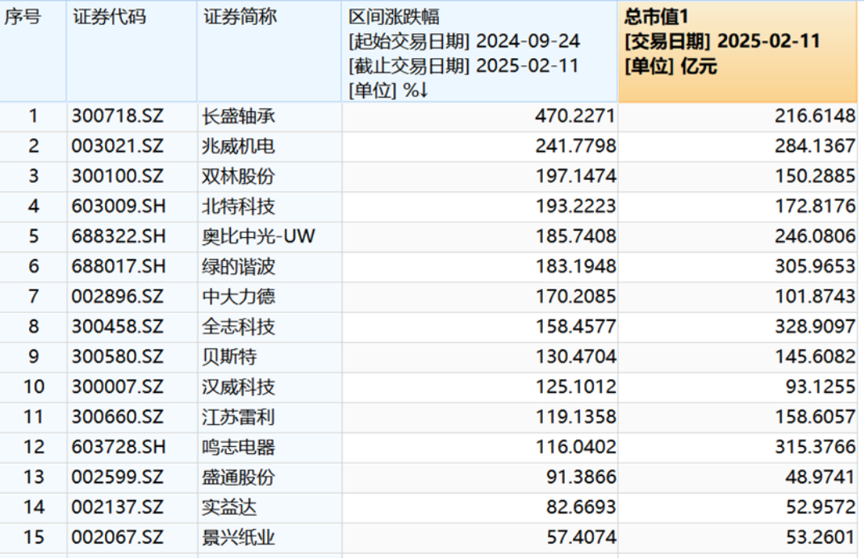The width and height of the screenshot is (865, 559).
Task: Click stock code 002137.SZ
Action: (x=118, y=507)
